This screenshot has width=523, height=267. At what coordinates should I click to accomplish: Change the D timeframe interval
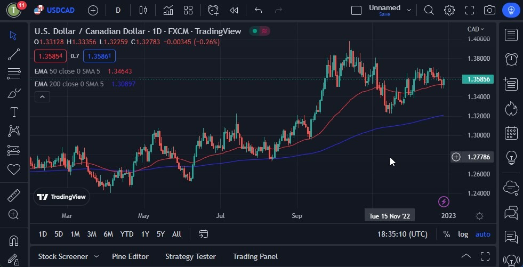[x=118, y=10]
